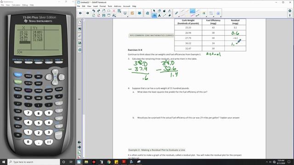Click the left sidebar vertical scrollbar

coord(84,89)
